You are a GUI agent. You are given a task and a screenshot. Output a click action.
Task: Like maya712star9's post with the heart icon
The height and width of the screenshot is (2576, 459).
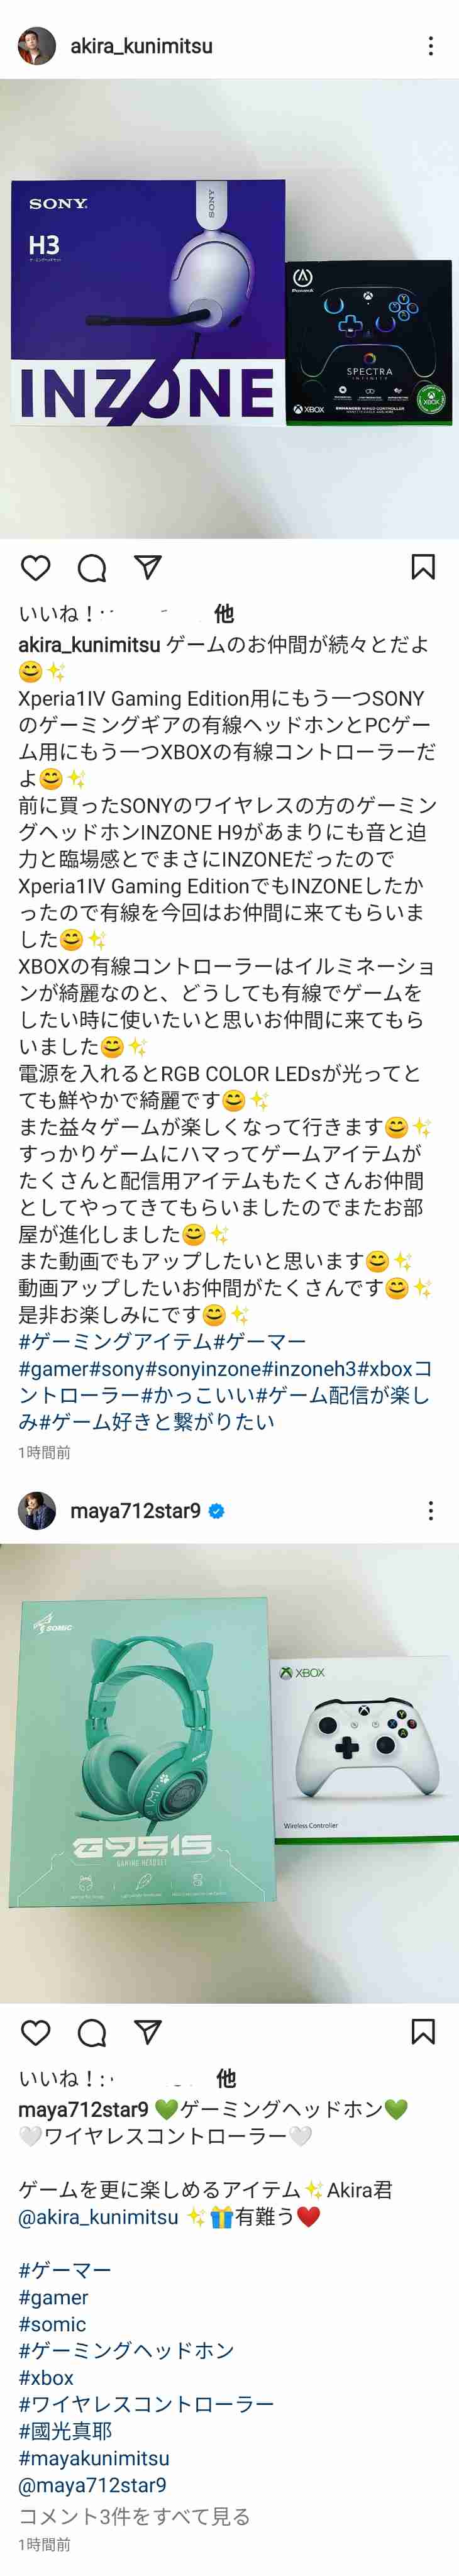click(35, 2032)
